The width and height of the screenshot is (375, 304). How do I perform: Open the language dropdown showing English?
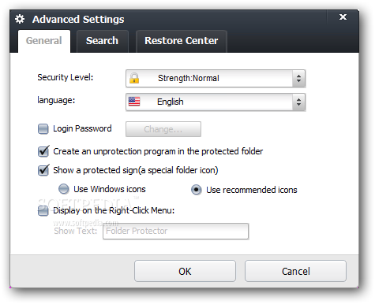pos(216,102)
